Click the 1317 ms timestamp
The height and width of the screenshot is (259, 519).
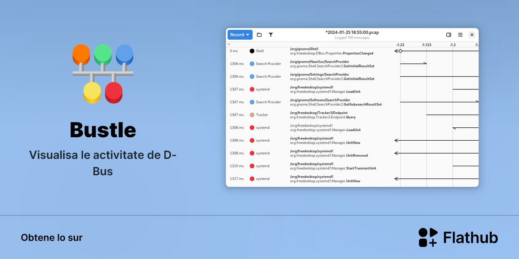[x=237, y=179]
